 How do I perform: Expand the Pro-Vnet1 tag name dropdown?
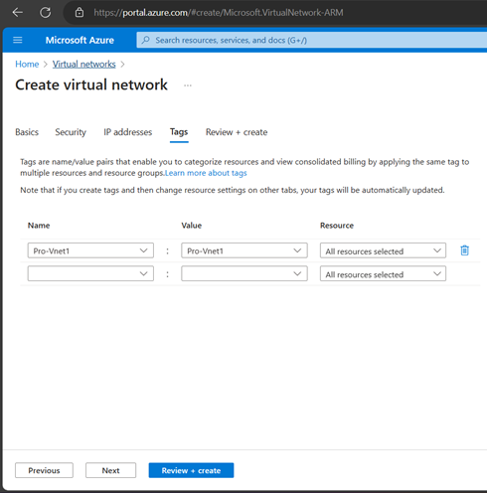pos(90,250)
